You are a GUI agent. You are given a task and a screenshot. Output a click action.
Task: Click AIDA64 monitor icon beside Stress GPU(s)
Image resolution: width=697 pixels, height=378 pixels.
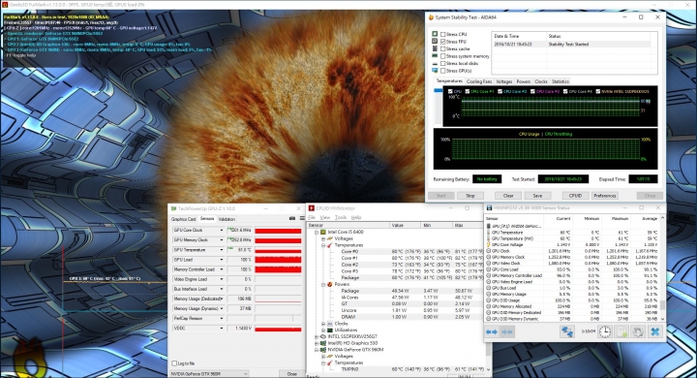click(x=435, y=71)
